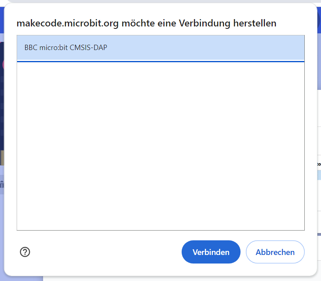The width and height of the screenshot is (321, 281).
Task: Click the dimmed icon at left edge
Action: (x=2, y=184)
